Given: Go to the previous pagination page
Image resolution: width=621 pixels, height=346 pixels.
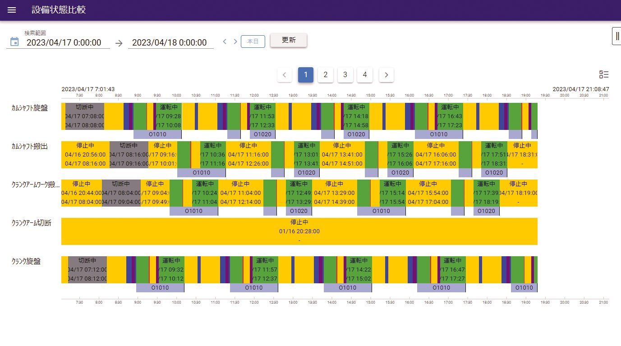Looking at the screenshot, I should [x=285, y=75].
